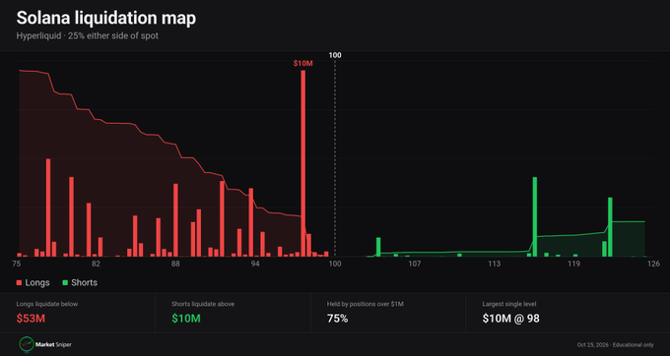Click the Hyperliquid subtitle text
670x356 pixels.
87,35
